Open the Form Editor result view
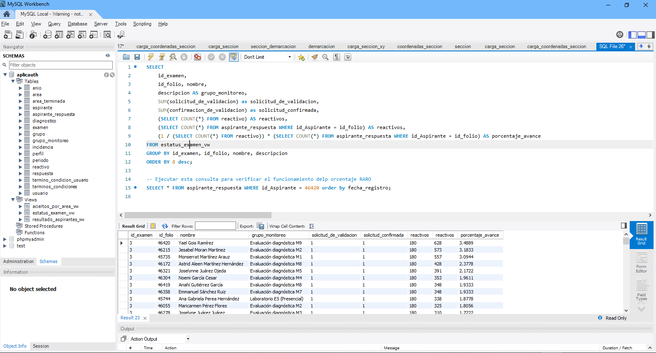Image resolution: width=656 pixels, height=353 pixels. 641,262
